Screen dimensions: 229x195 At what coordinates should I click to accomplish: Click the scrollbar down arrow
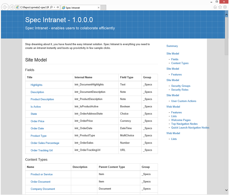pos(226,190)
